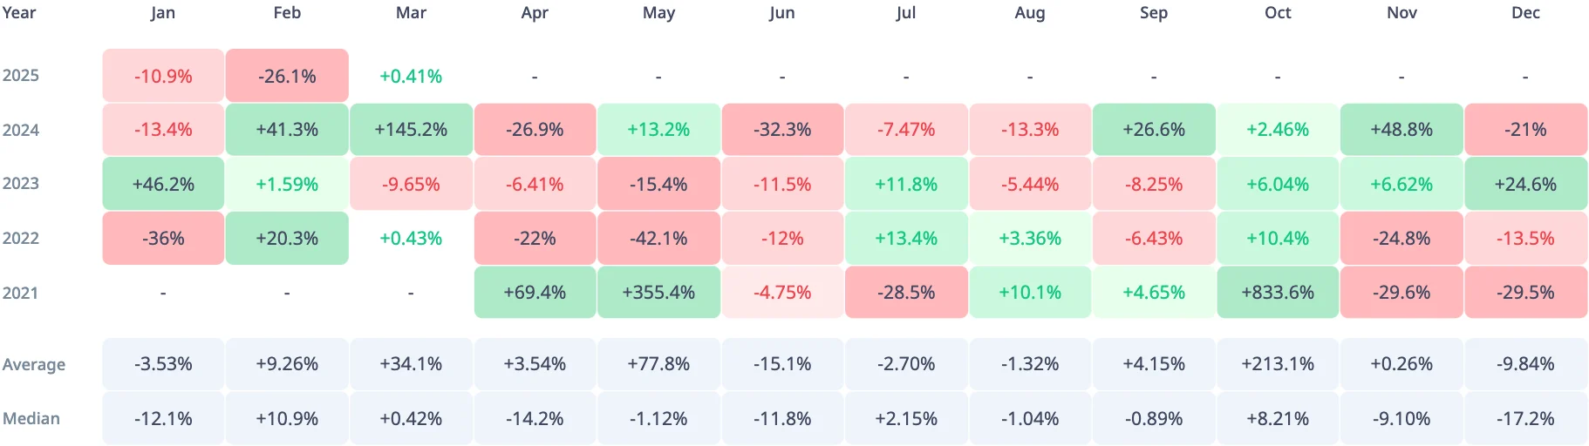Select the April median -14.2% cell
Viewport: 1589px width, 446px height.
pos(535,419)
